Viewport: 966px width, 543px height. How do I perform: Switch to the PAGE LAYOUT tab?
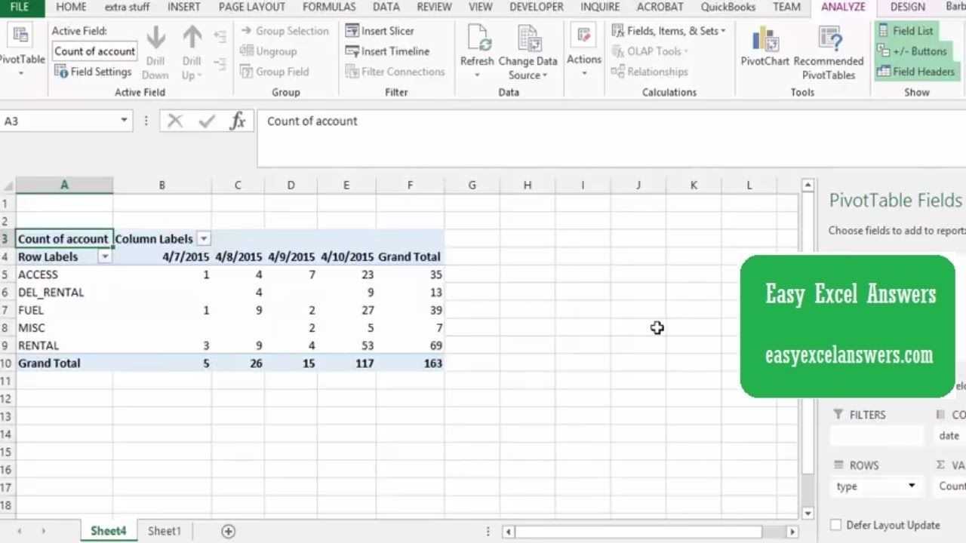click(x=252, y=7)
